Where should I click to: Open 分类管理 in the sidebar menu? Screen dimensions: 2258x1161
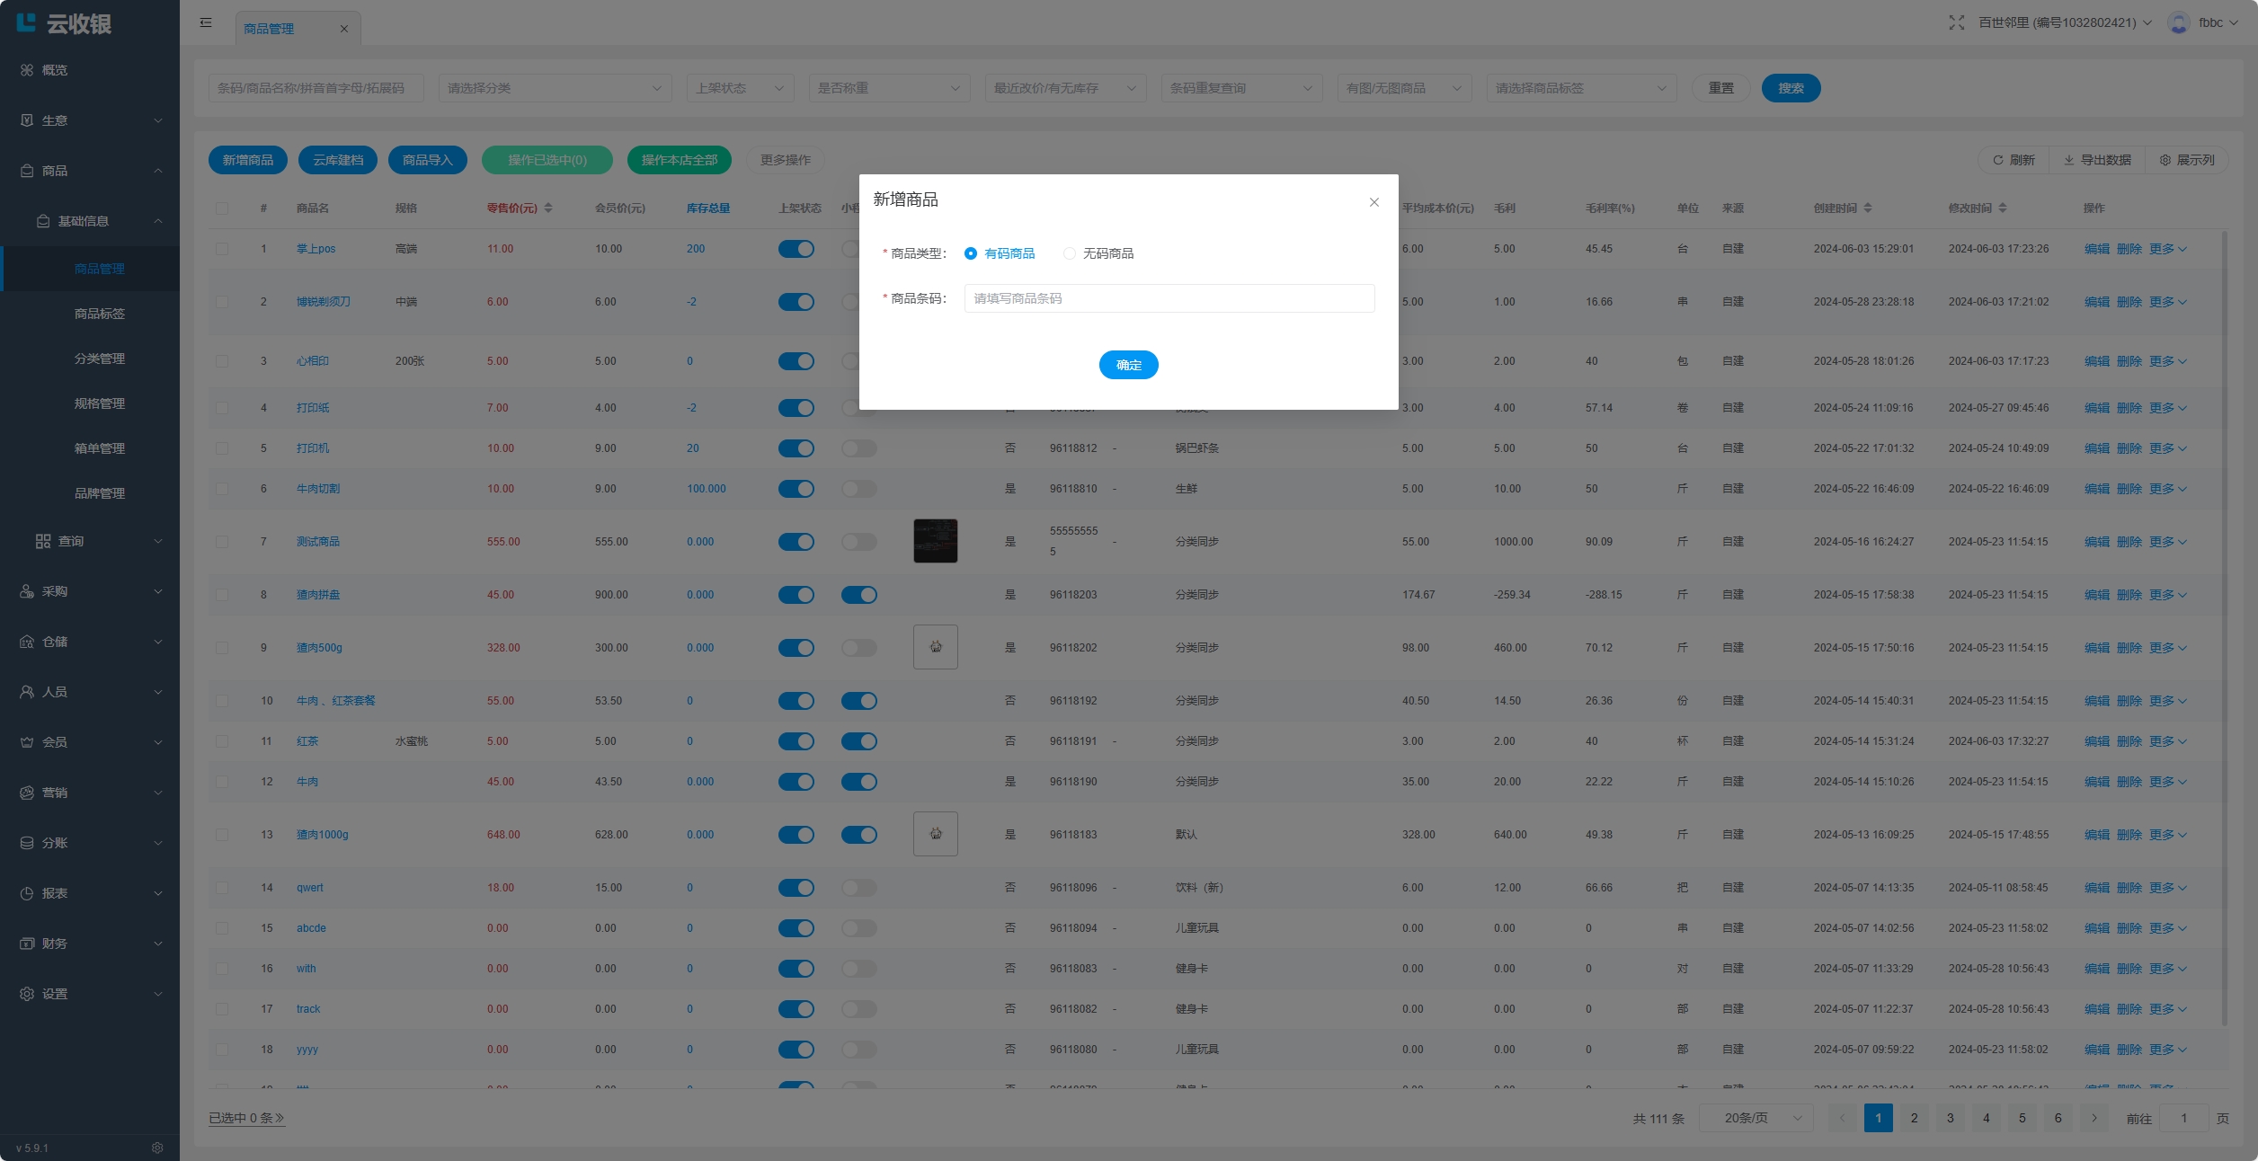(x=99, y=359)
